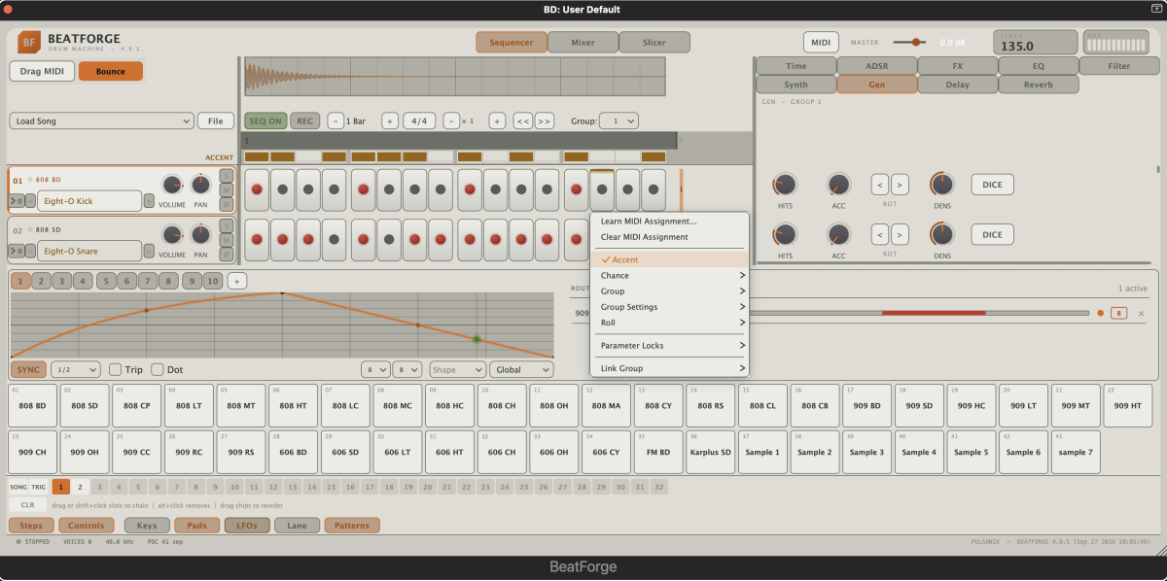Click the CLR button

pos(27,505)
